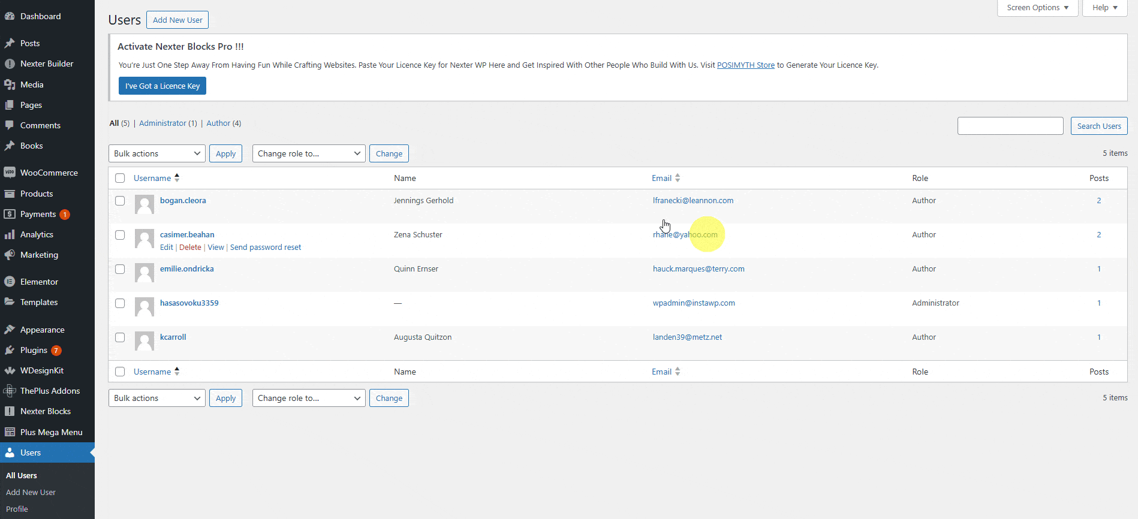Expand the Help panel

coord(1104,8)
